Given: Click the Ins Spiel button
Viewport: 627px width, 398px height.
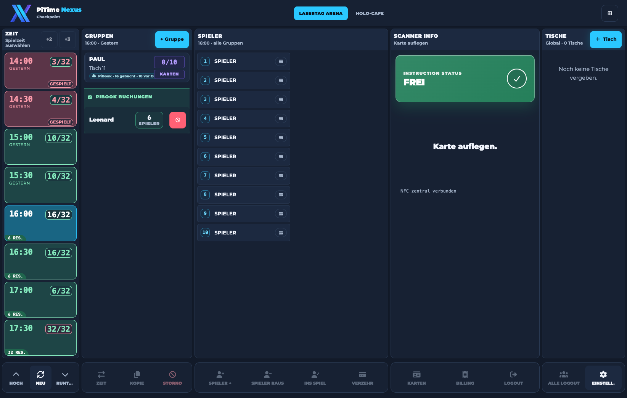Looking at the screenshot, I should pyautogui.click(x=315, y=377).
